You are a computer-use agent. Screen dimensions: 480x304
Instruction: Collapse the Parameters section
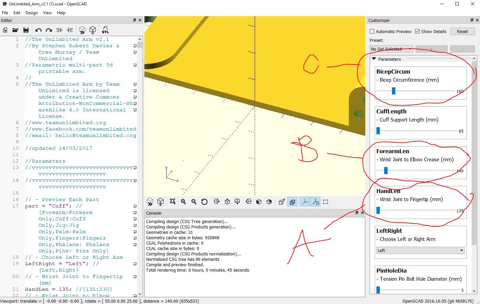pyautogui.click(x=374, y=59)
